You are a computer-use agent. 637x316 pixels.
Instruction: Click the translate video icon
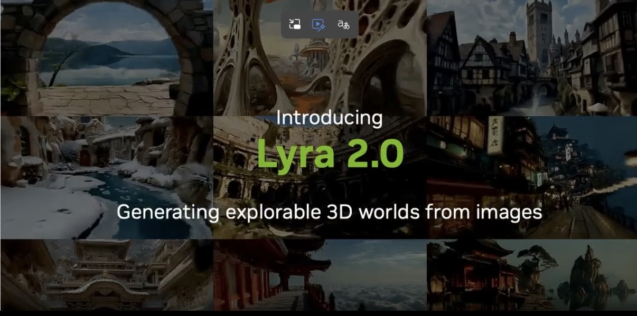[x=343, y=24]
